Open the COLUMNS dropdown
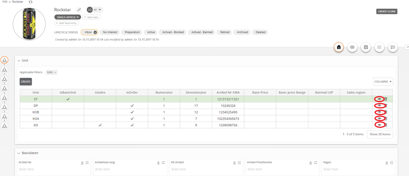Viewport: 409px width, 176px height. (x=383, y=82)
